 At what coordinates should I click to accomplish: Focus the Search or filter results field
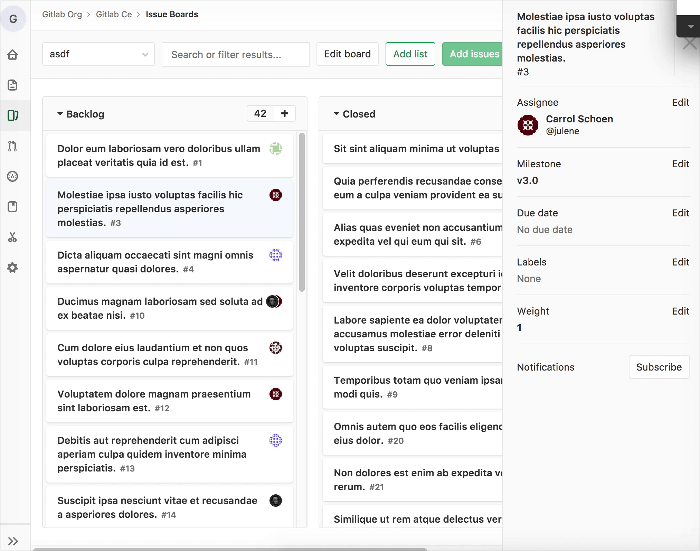point(235,55)
